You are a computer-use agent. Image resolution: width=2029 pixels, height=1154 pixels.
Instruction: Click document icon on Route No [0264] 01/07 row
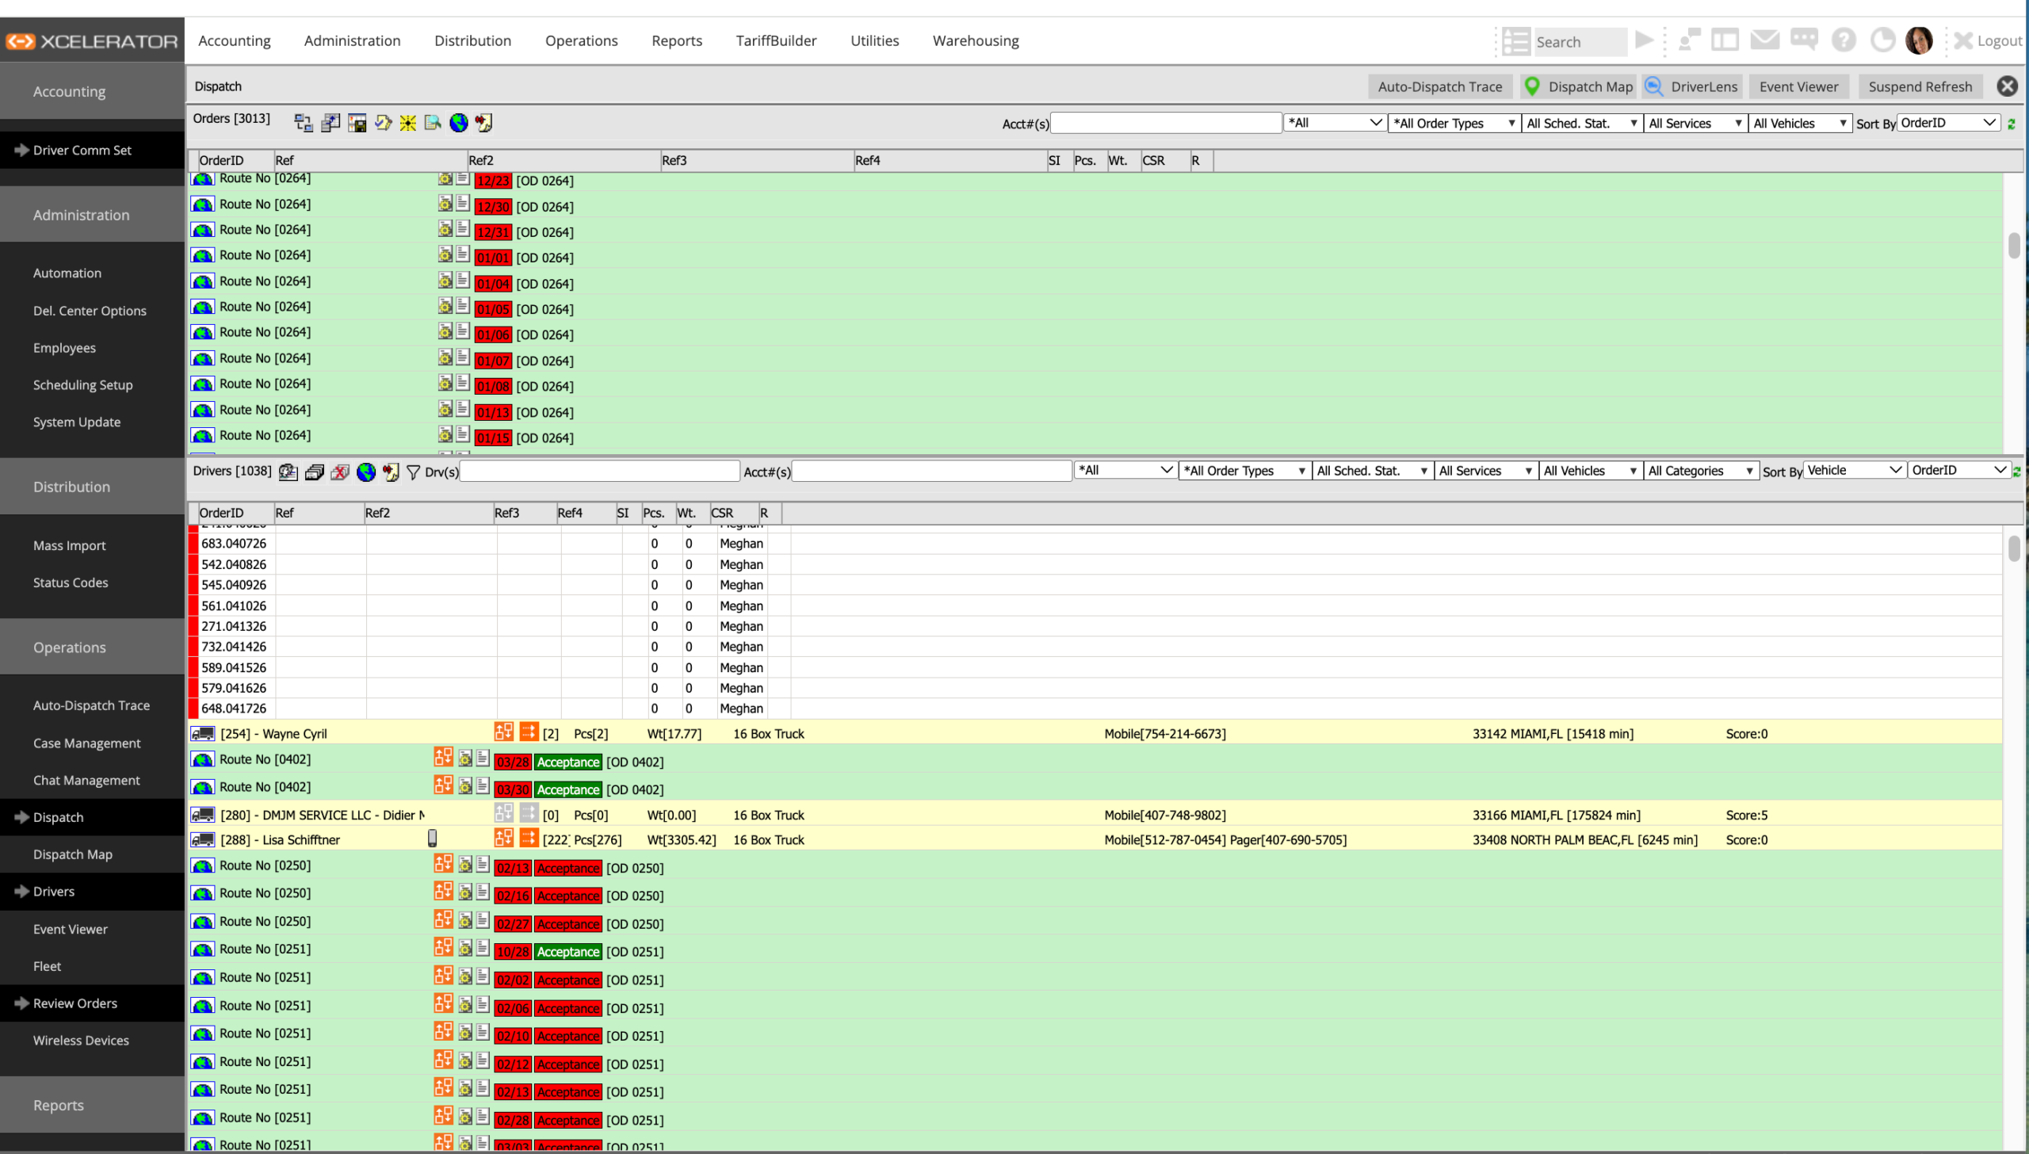463,357
